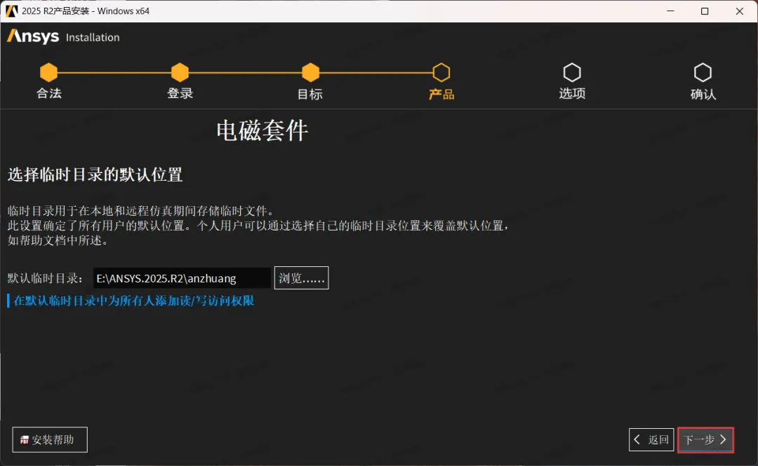This screenshot has width=758, height=466.
Task: Click the 默认临时目录 path input field
Action: (x=182, y=278)
